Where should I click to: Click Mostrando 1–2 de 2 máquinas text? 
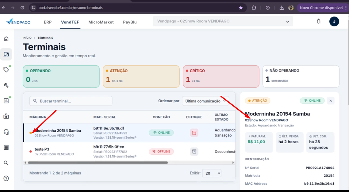(x=55, y=173)
